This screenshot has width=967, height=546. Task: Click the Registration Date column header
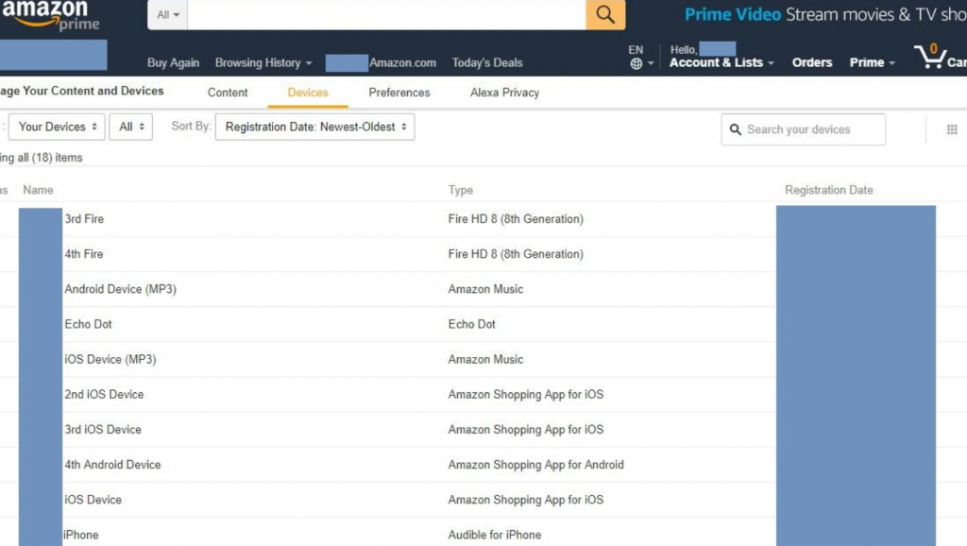click(x=829, y=190)
